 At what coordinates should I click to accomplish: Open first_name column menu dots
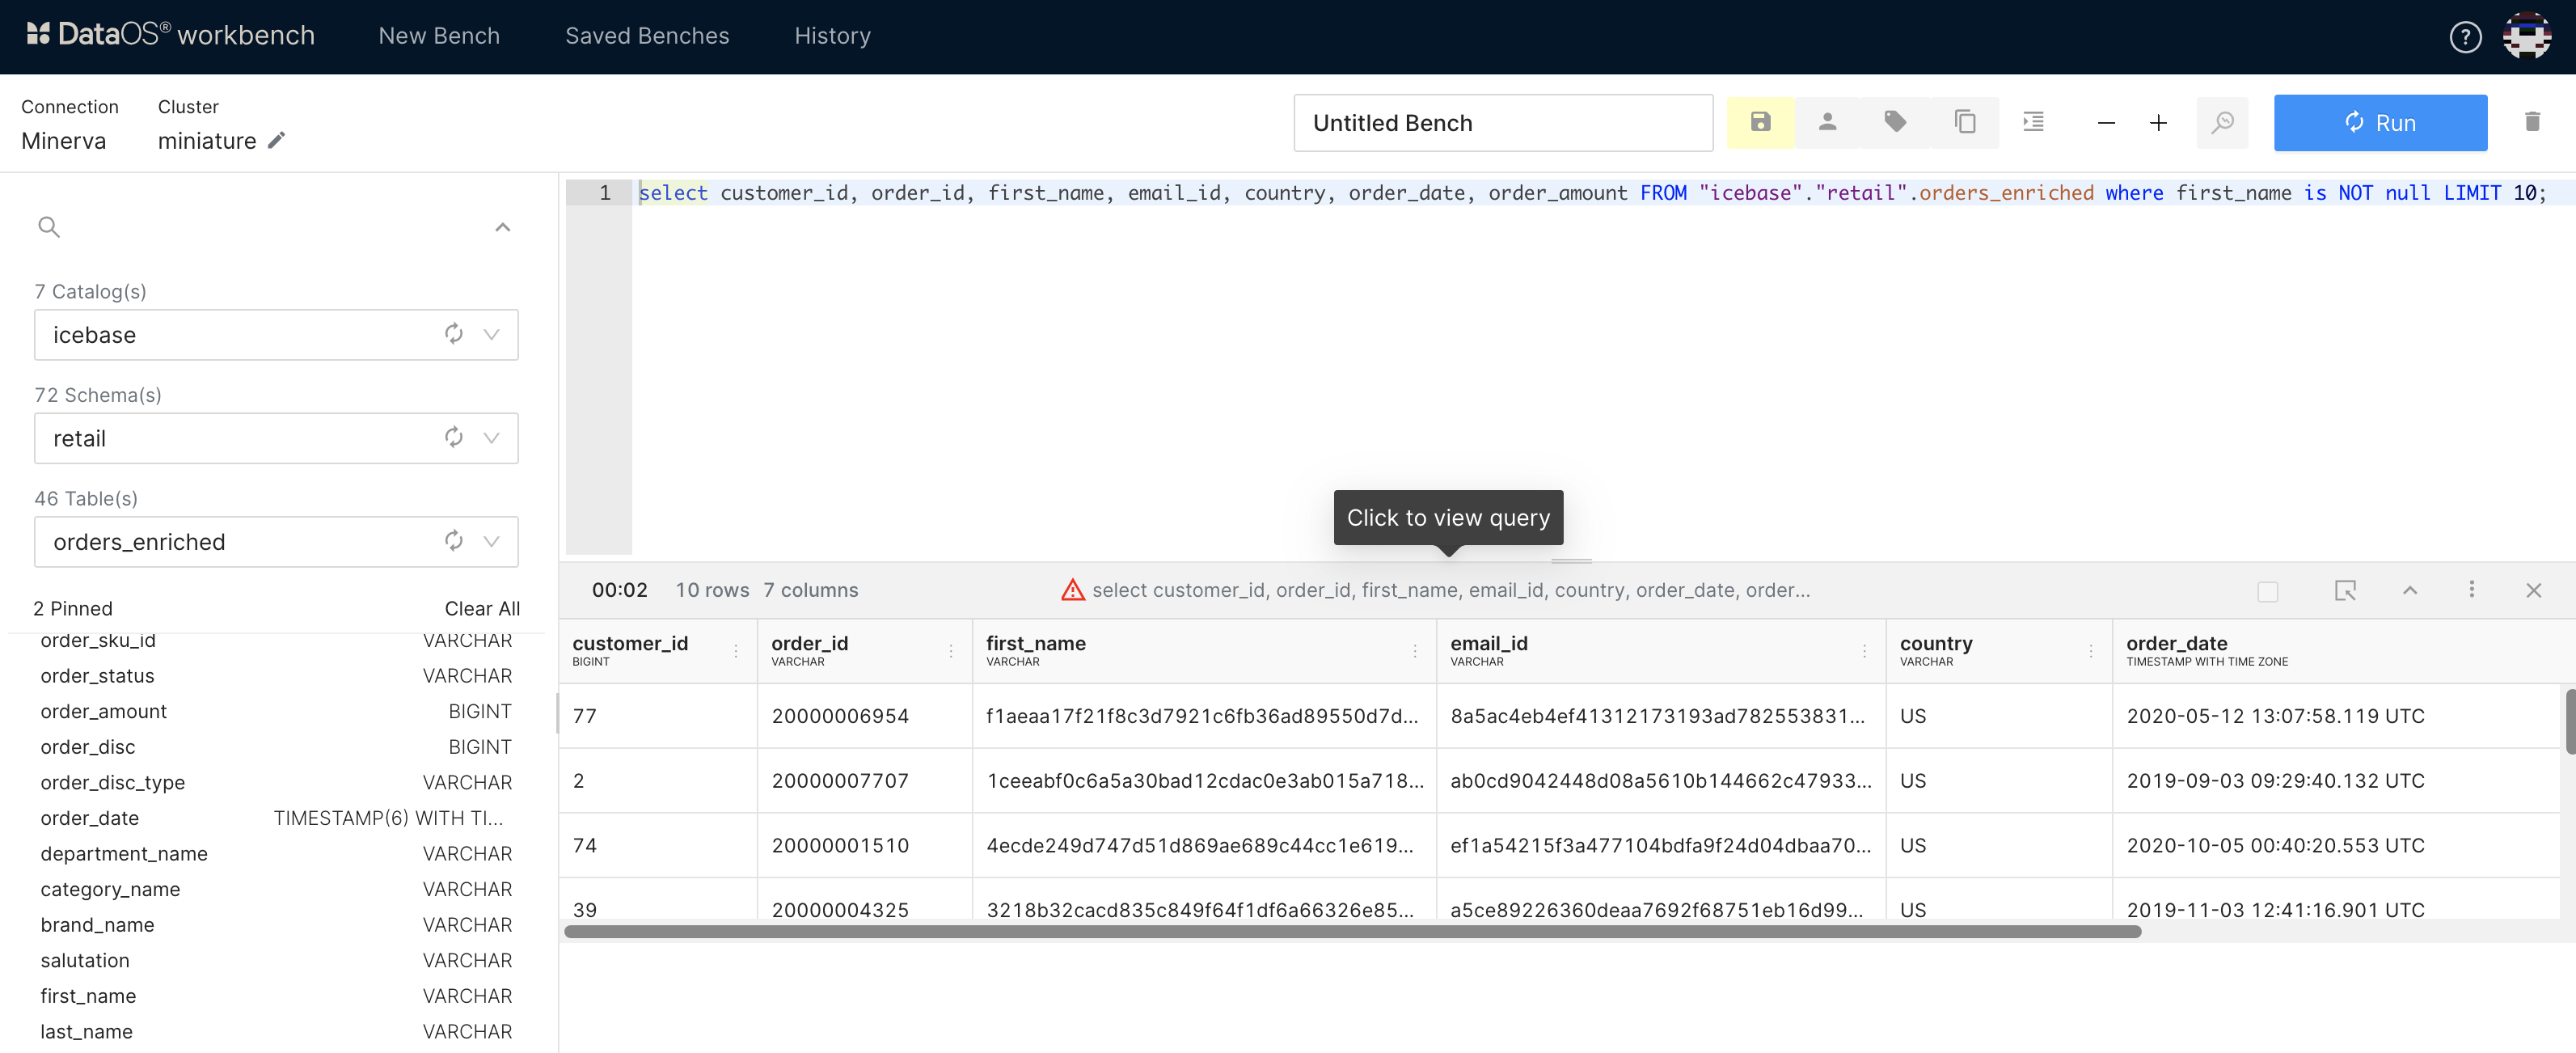point(1414,651)
